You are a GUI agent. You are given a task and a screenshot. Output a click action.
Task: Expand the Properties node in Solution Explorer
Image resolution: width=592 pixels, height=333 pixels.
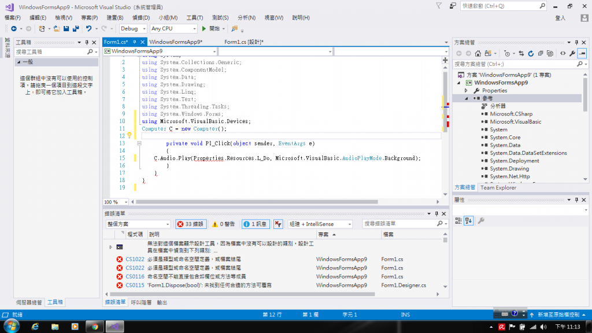click(467, 91)
